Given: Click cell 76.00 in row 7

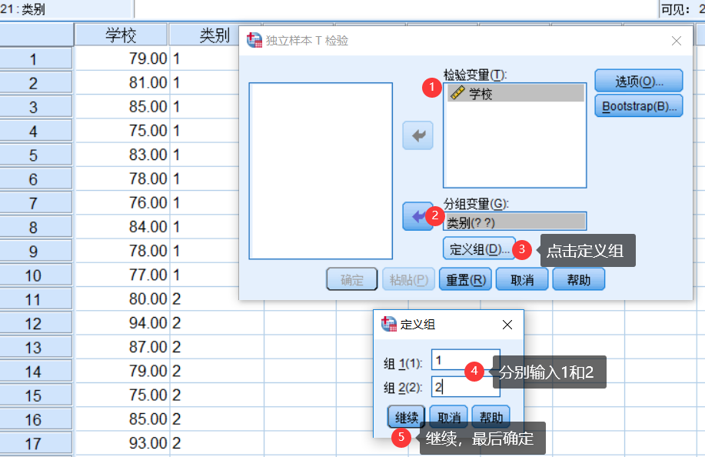Looking at the screenshot, I should pos(121,202).
